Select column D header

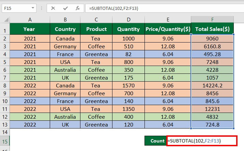pos(128,19)
